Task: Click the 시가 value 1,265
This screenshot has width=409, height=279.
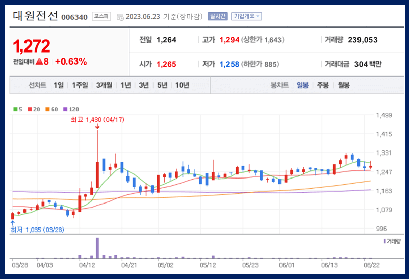Action: point(166,64)
